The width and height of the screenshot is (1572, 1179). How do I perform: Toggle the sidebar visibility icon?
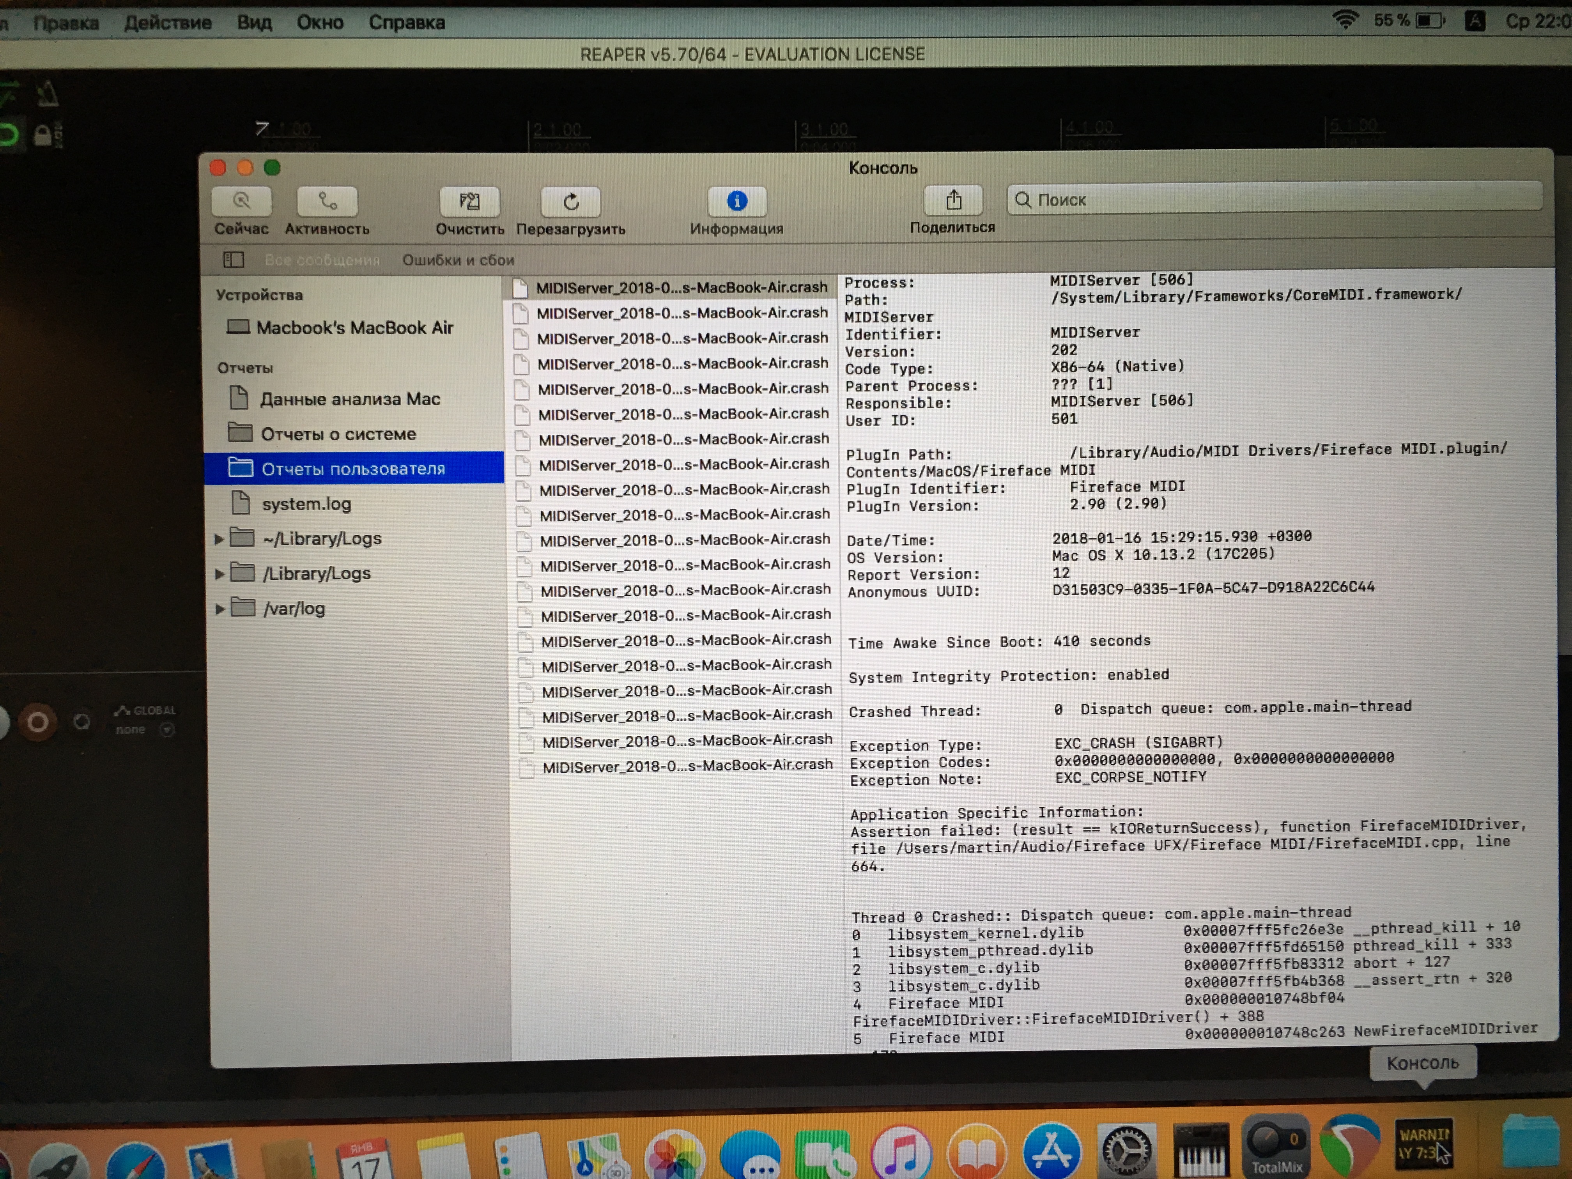pyautogui.click(x=233, y=260)
